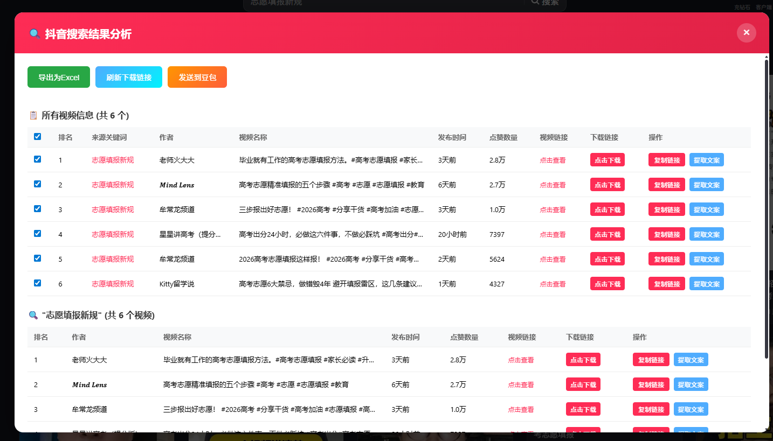Copy link for 老师火大大 video in top table
The height and width of the screenshot is (441, 773).
pyautogui.click(x=667, y=160)
